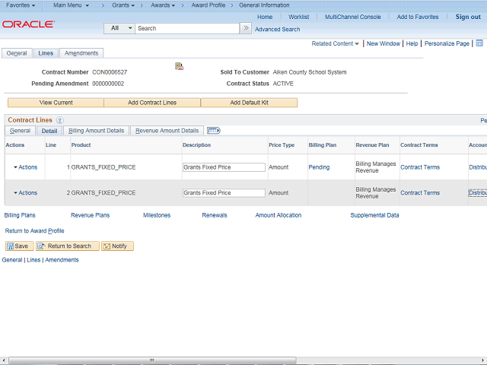Click the horizontal scrollbar thumb
The image size is (487, 365).
click(152, 360)
